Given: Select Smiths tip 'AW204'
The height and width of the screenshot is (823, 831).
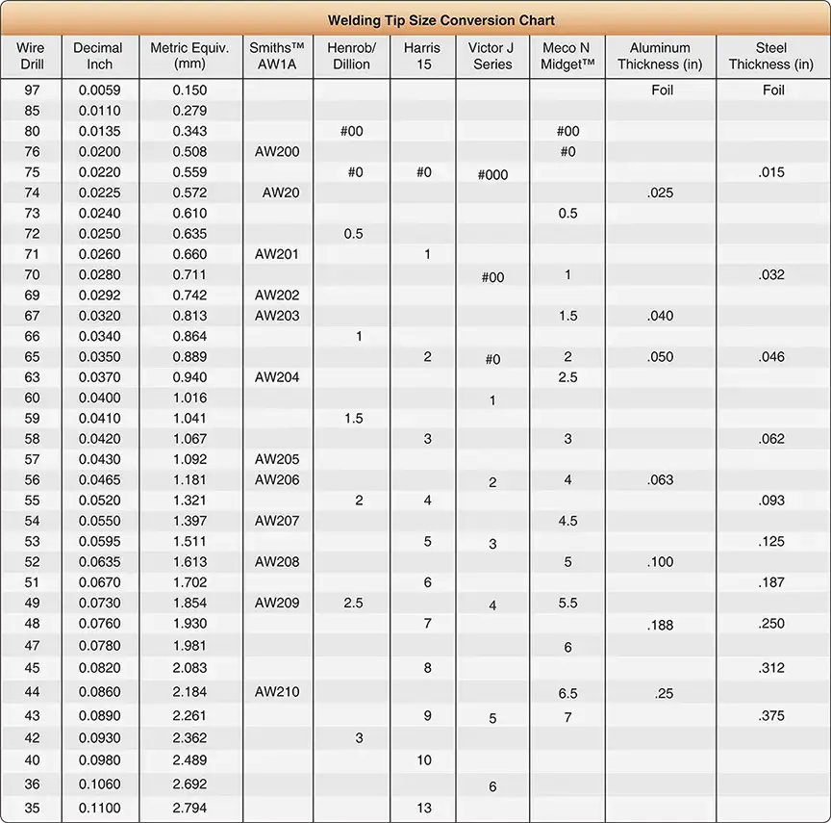Looking at the screenshot, I should pos(277,377).
